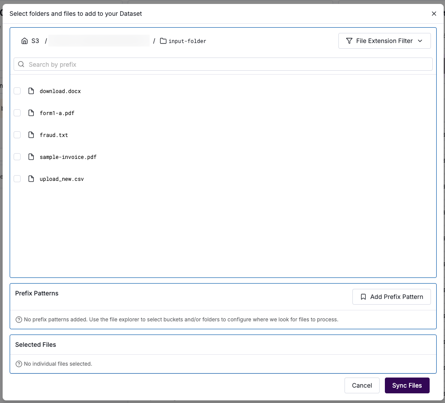
Task: Cancel the file selection dialog
Action: click(362, 385)
